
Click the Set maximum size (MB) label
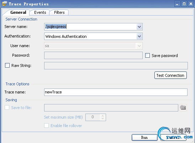point(63,117)
